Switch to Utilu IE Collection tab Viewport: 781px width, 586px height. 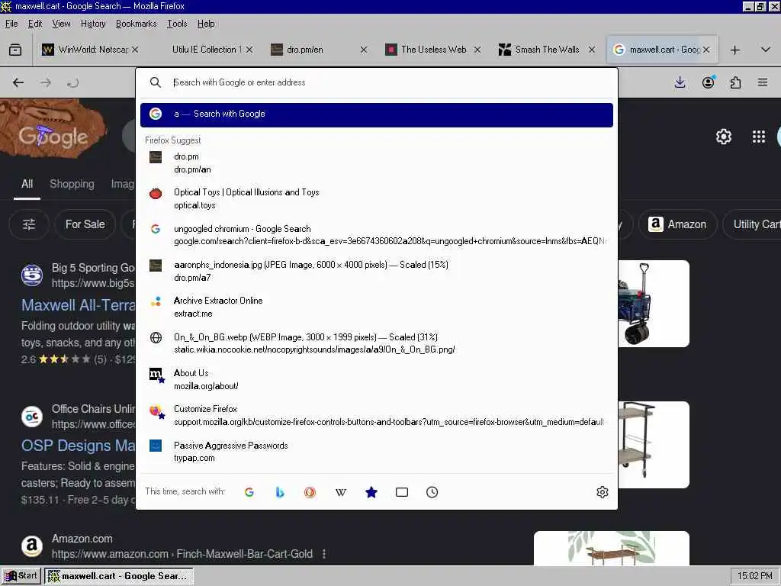(205, 50)
